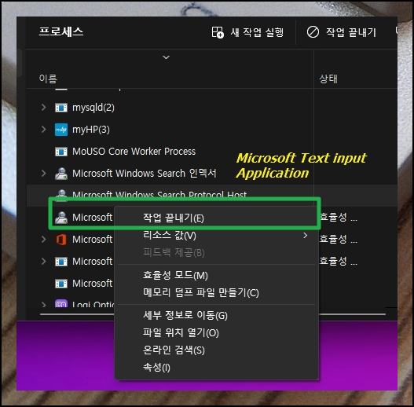Click the icon of the process highlighted in green
414x407 pixels.
(x=61, y=218)
